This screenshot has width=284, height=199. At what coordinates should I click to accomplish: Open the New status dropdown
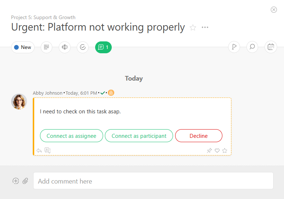(23, 47)
